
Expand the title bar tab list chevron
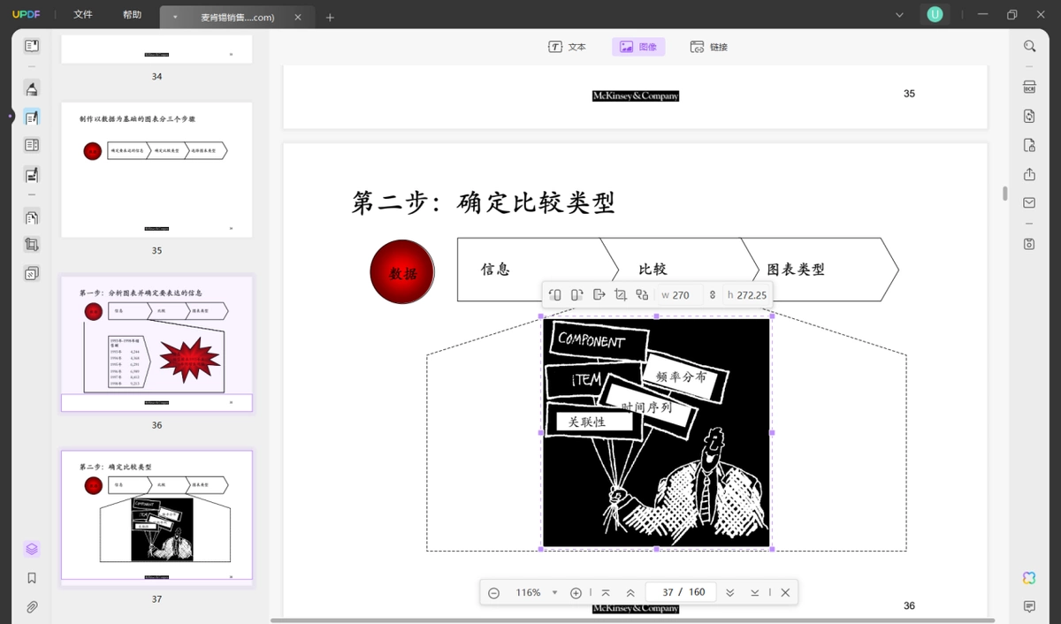(899, 15)
